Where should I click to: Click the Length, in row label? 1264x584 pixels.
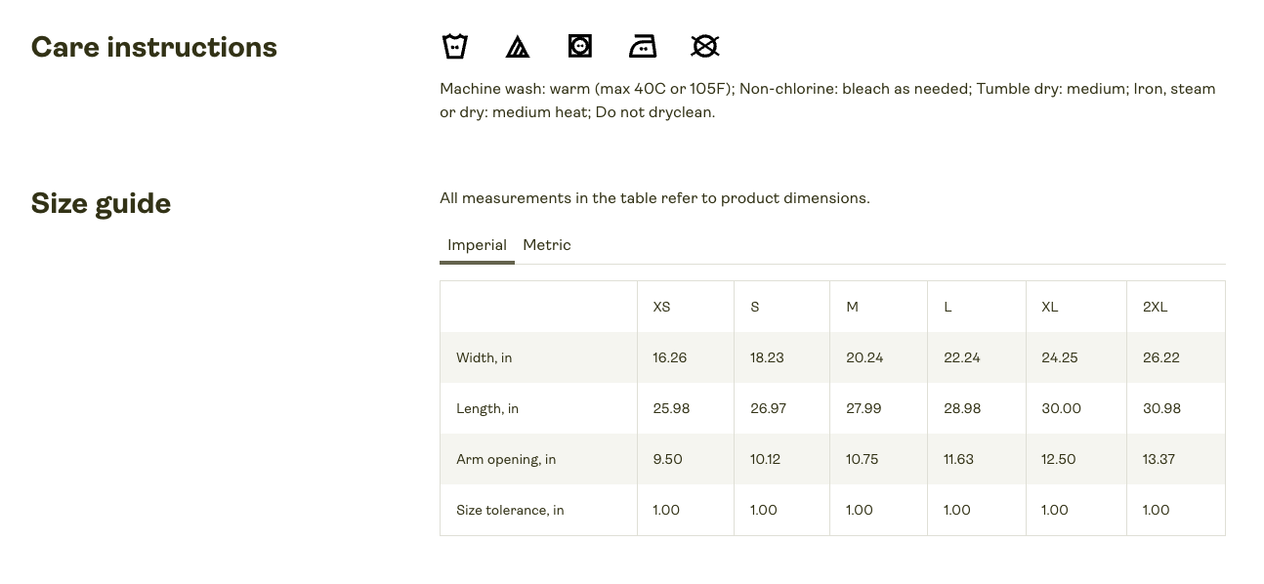(x=487, y=408)
